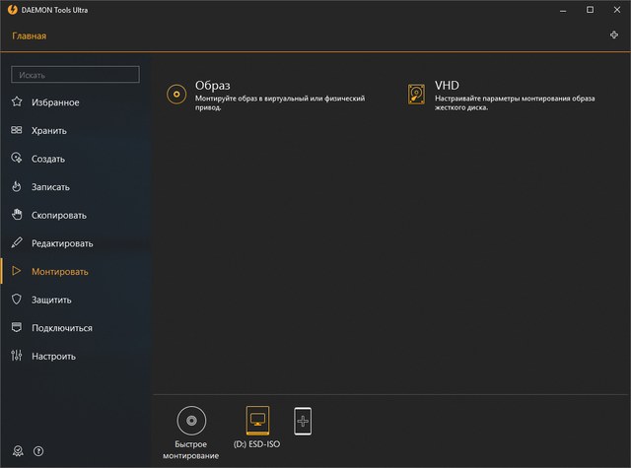
Task: Click the add mobile device icon
Action: coord(303,421)
